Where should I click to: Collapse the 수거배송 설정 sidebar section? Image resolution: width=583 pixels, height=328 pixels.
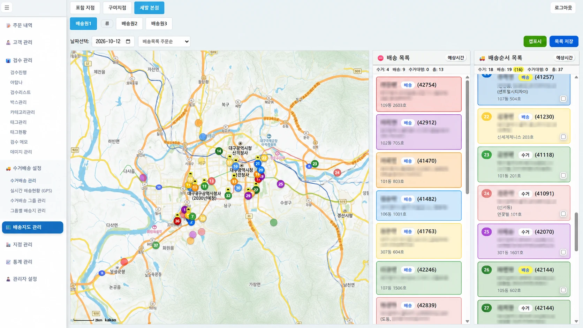[x=27, y=168]
